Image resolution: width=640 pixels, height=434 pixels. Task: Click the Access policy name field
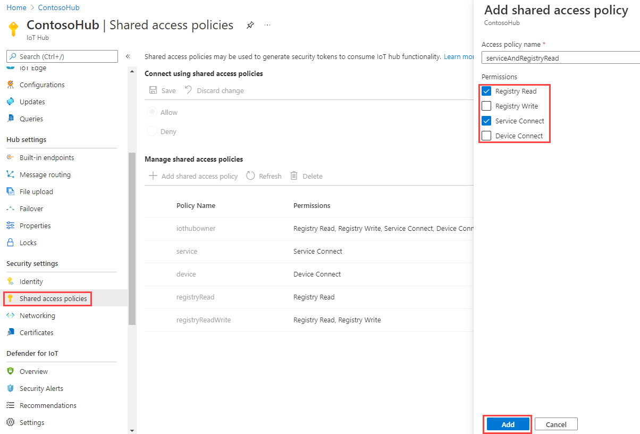coord(558,58)
